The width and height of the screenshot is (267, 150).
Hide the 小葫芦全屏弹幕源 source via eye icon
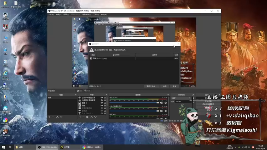(102, 100)
